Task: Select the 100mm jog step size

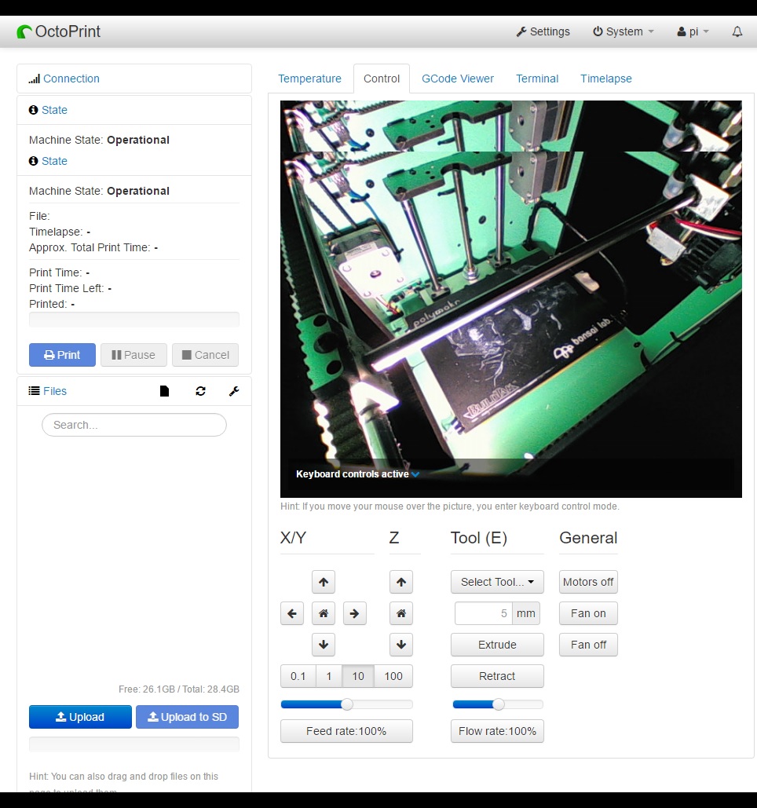Action: 393,676
